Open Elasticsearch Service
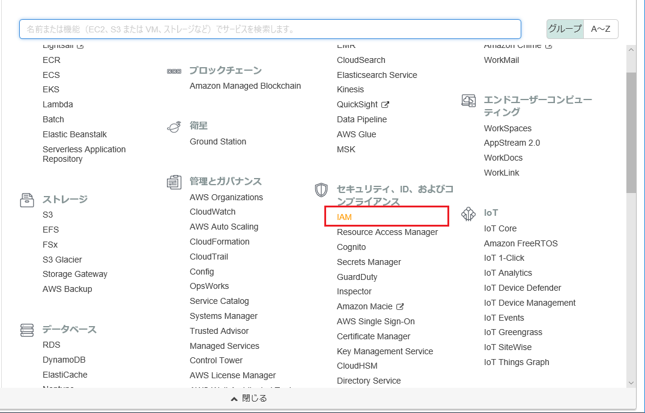645x413 pixels. coord(377,75)
